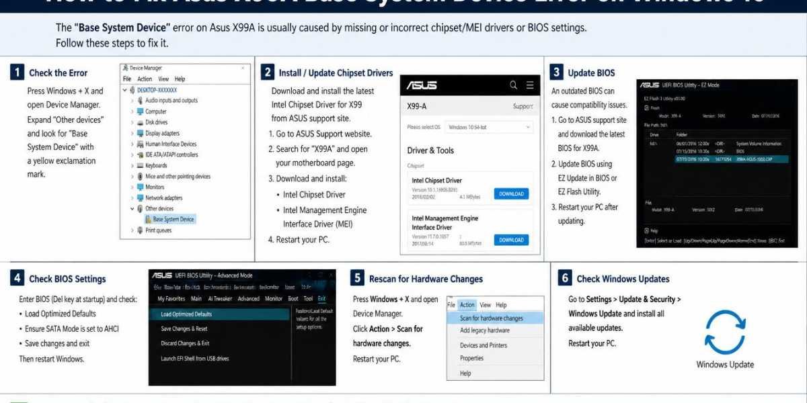This screenshot has height=403, width=807.
Task: Open View menu in step 1 Device Manager
Action: click(163, 79)
